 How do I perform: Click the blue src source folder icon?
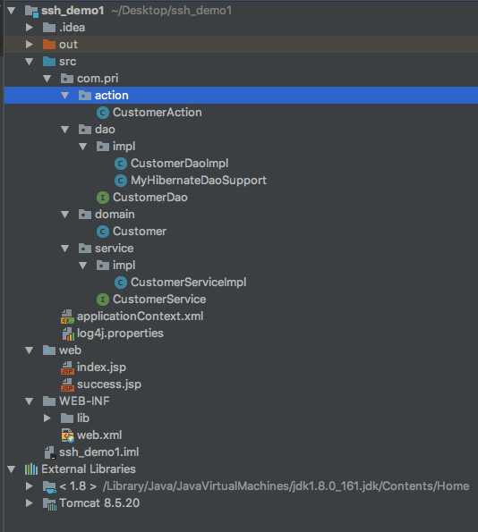point(49,62)
